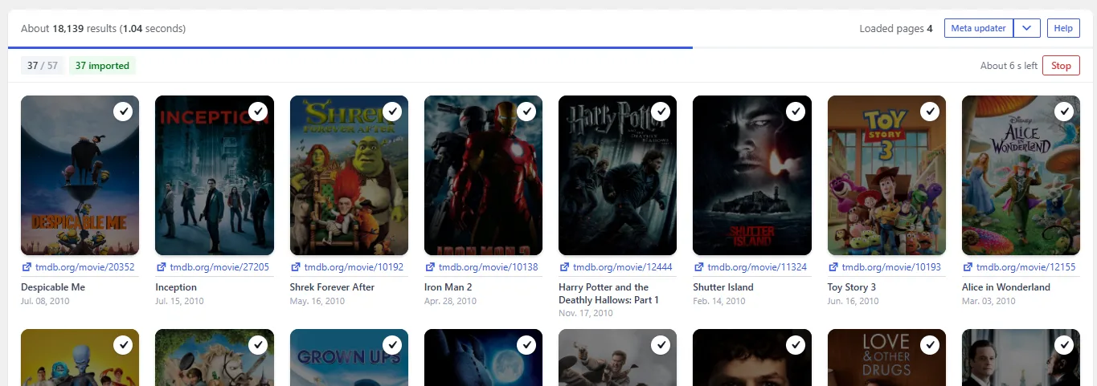Click the 37 / 57 progress counter badge
This screenshot has width=1097, height=386.
[43, 66]
